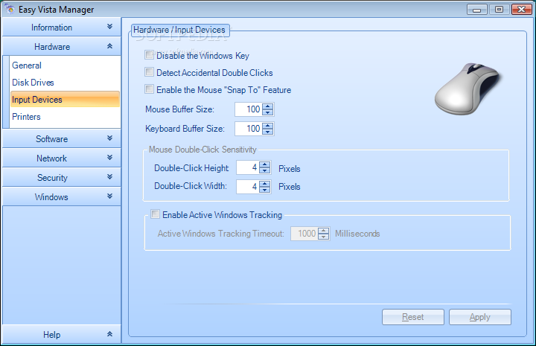
Task: Click the Mouse Buffer Size value field
Action: 249,109
